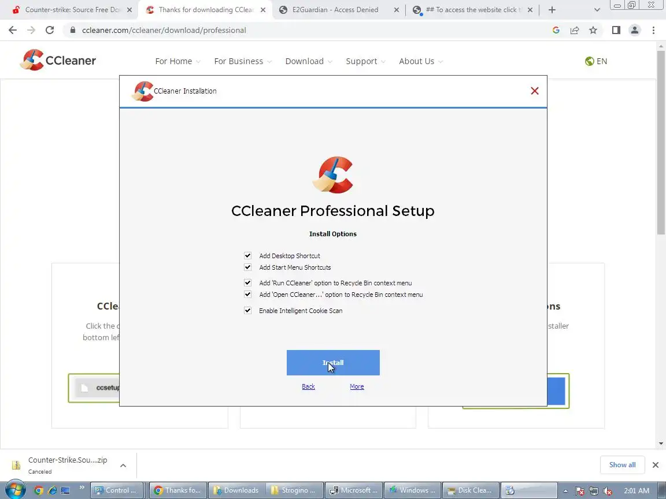Click the address bar URL

click(x=164, y=30)
